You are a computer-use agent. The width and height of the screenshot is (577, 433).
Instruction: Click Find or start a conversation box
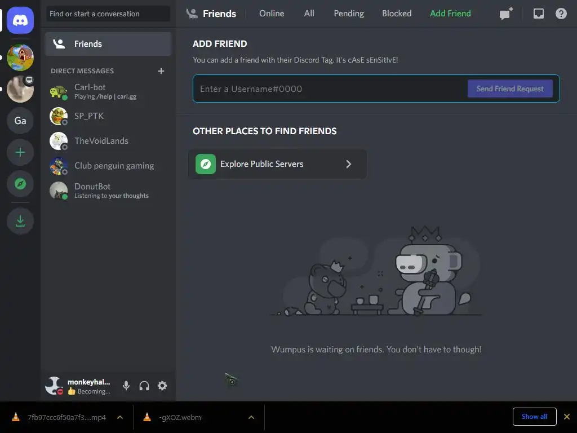click(108, 14)
